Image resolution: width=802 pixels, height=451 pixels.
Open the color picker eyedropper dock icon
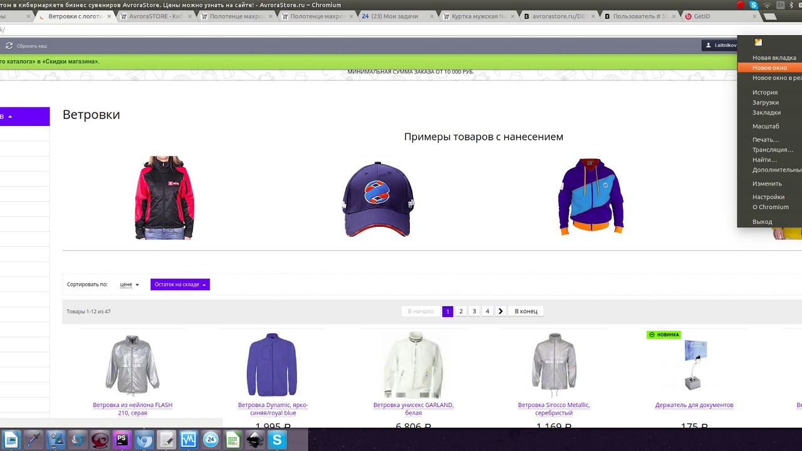(x=33, y=440)
